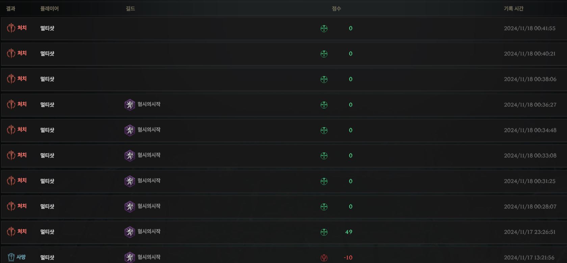Click the red score icon next to -10
567x263 pixels.
[x=324, y=258]
